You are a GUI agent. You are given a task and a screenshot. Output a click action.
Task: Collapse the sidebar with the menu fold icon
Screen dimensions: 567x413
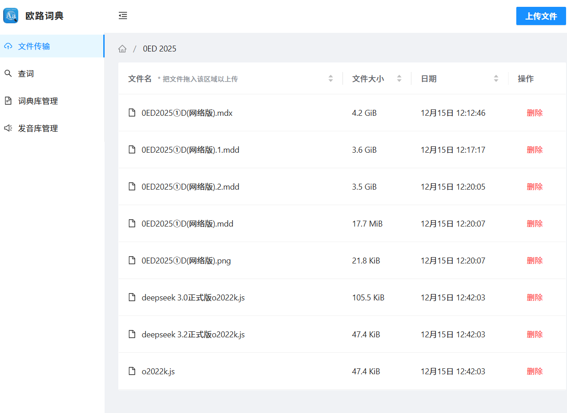[x=122, y=16]
